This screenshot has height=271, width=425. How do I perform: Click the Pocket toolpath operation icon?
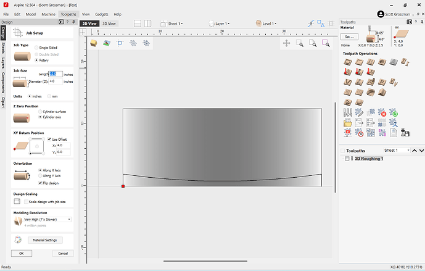358,62
